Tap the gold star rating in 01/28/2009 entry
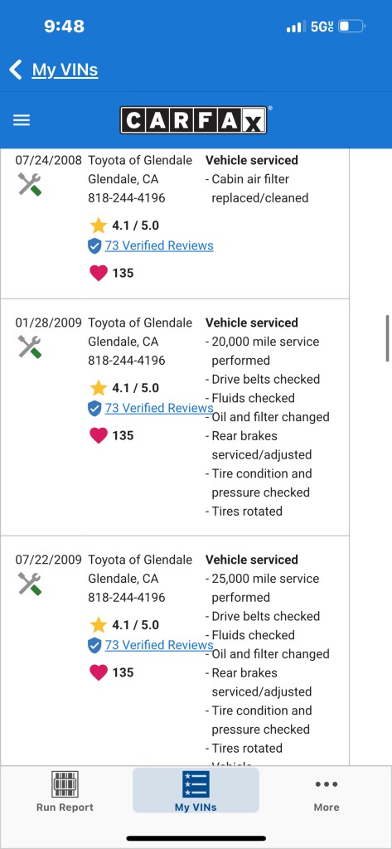Screen dimensions: 392x849 pyautogui.click(x=99, y=388)
